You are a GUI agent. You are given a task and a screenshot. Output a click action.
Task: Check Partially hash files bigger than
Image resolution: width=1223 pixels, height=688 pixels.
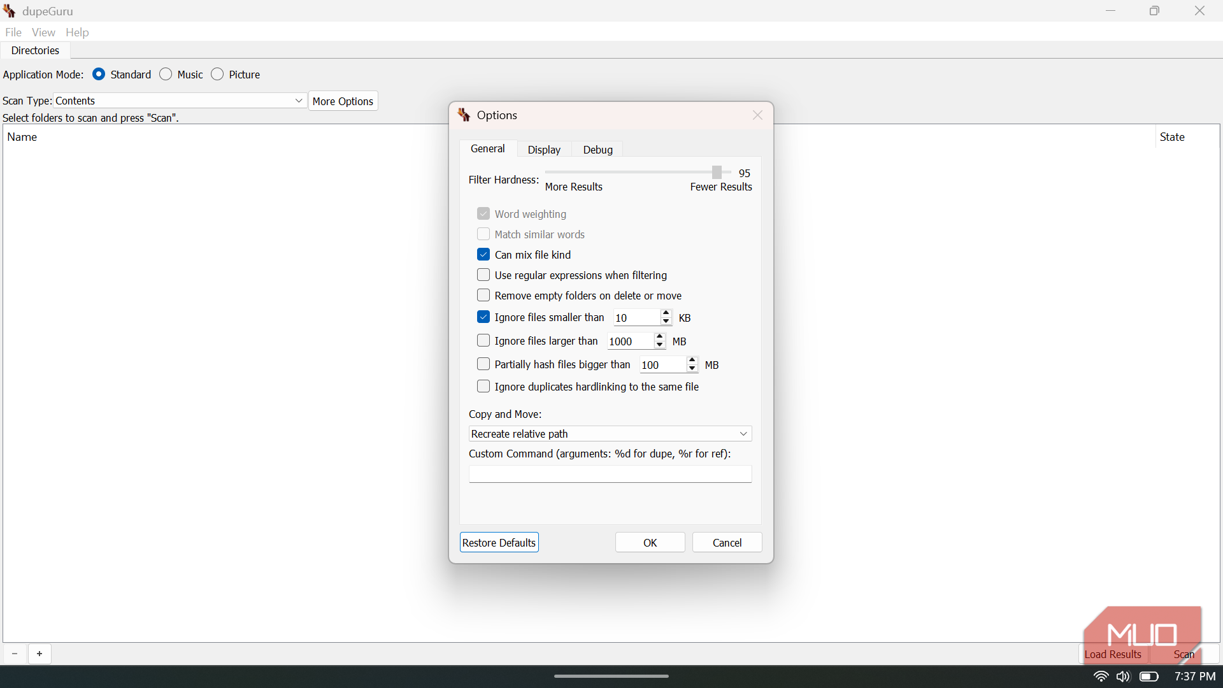pos(483,364)
